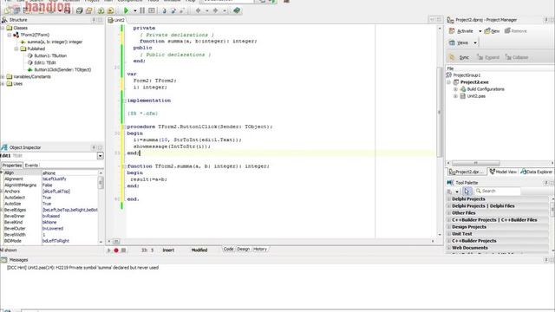This screenshot has width=555, height=312.
Task: Click the AutoSelect value True
Action: point(47,198)
